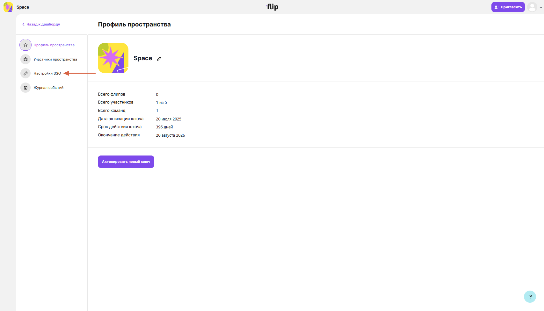544x311 pixels.
Task: Click the Пригласить button
Action: point(508,7)
